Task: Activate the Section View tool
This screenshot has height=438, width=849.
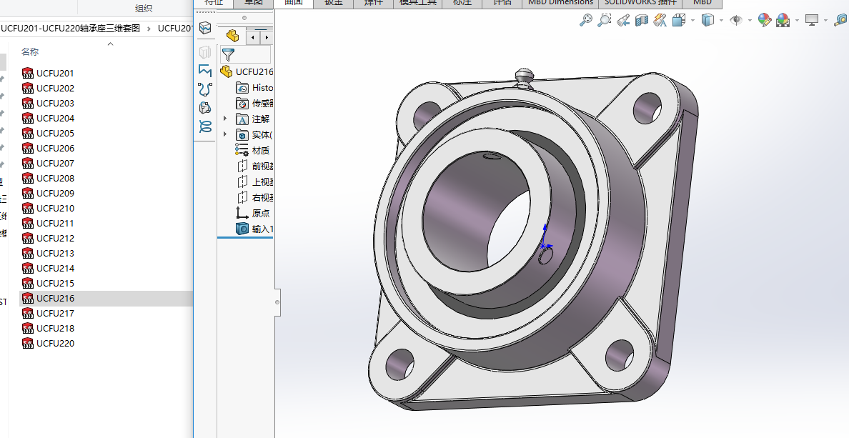Action: [x=642, y=21]
